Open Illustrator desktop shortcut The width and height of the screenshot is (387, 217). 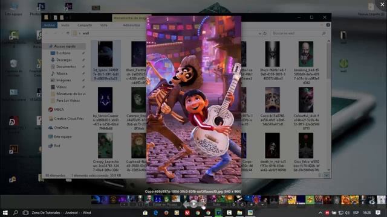click(x=13, y=149)
